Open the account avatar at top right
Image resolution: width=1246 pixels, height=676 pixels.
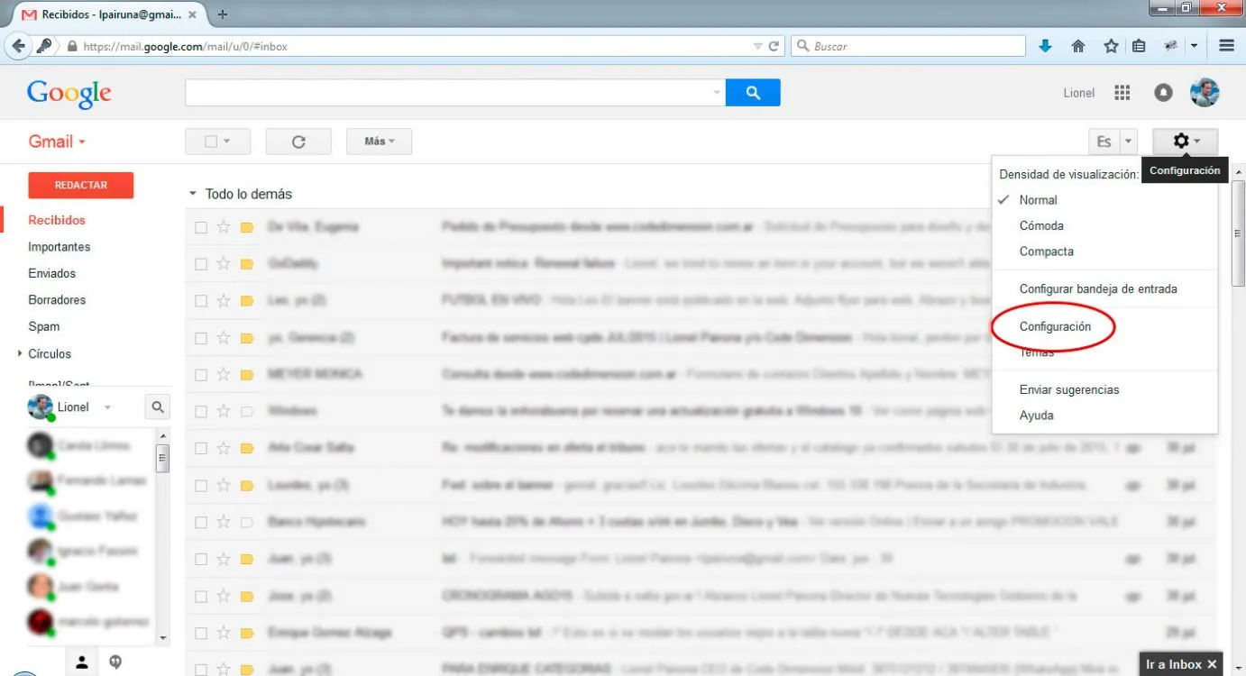point(1205,92)
